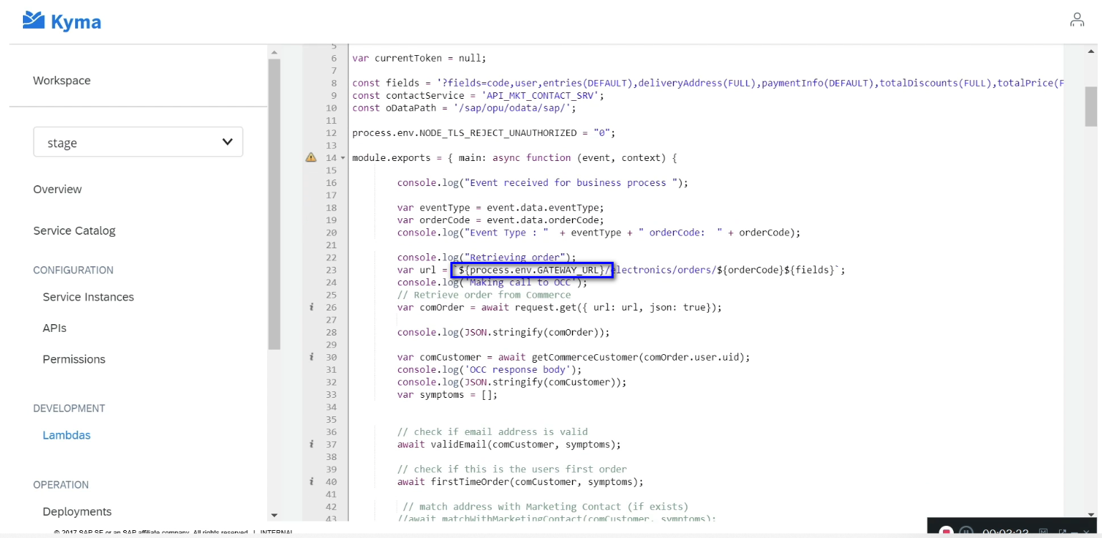Click the NODE_TLS_REJECT_UNAUTHORIZED line
Viewport: 1102px width, 538px height.
pyautogui.click(x=484, y=133)
